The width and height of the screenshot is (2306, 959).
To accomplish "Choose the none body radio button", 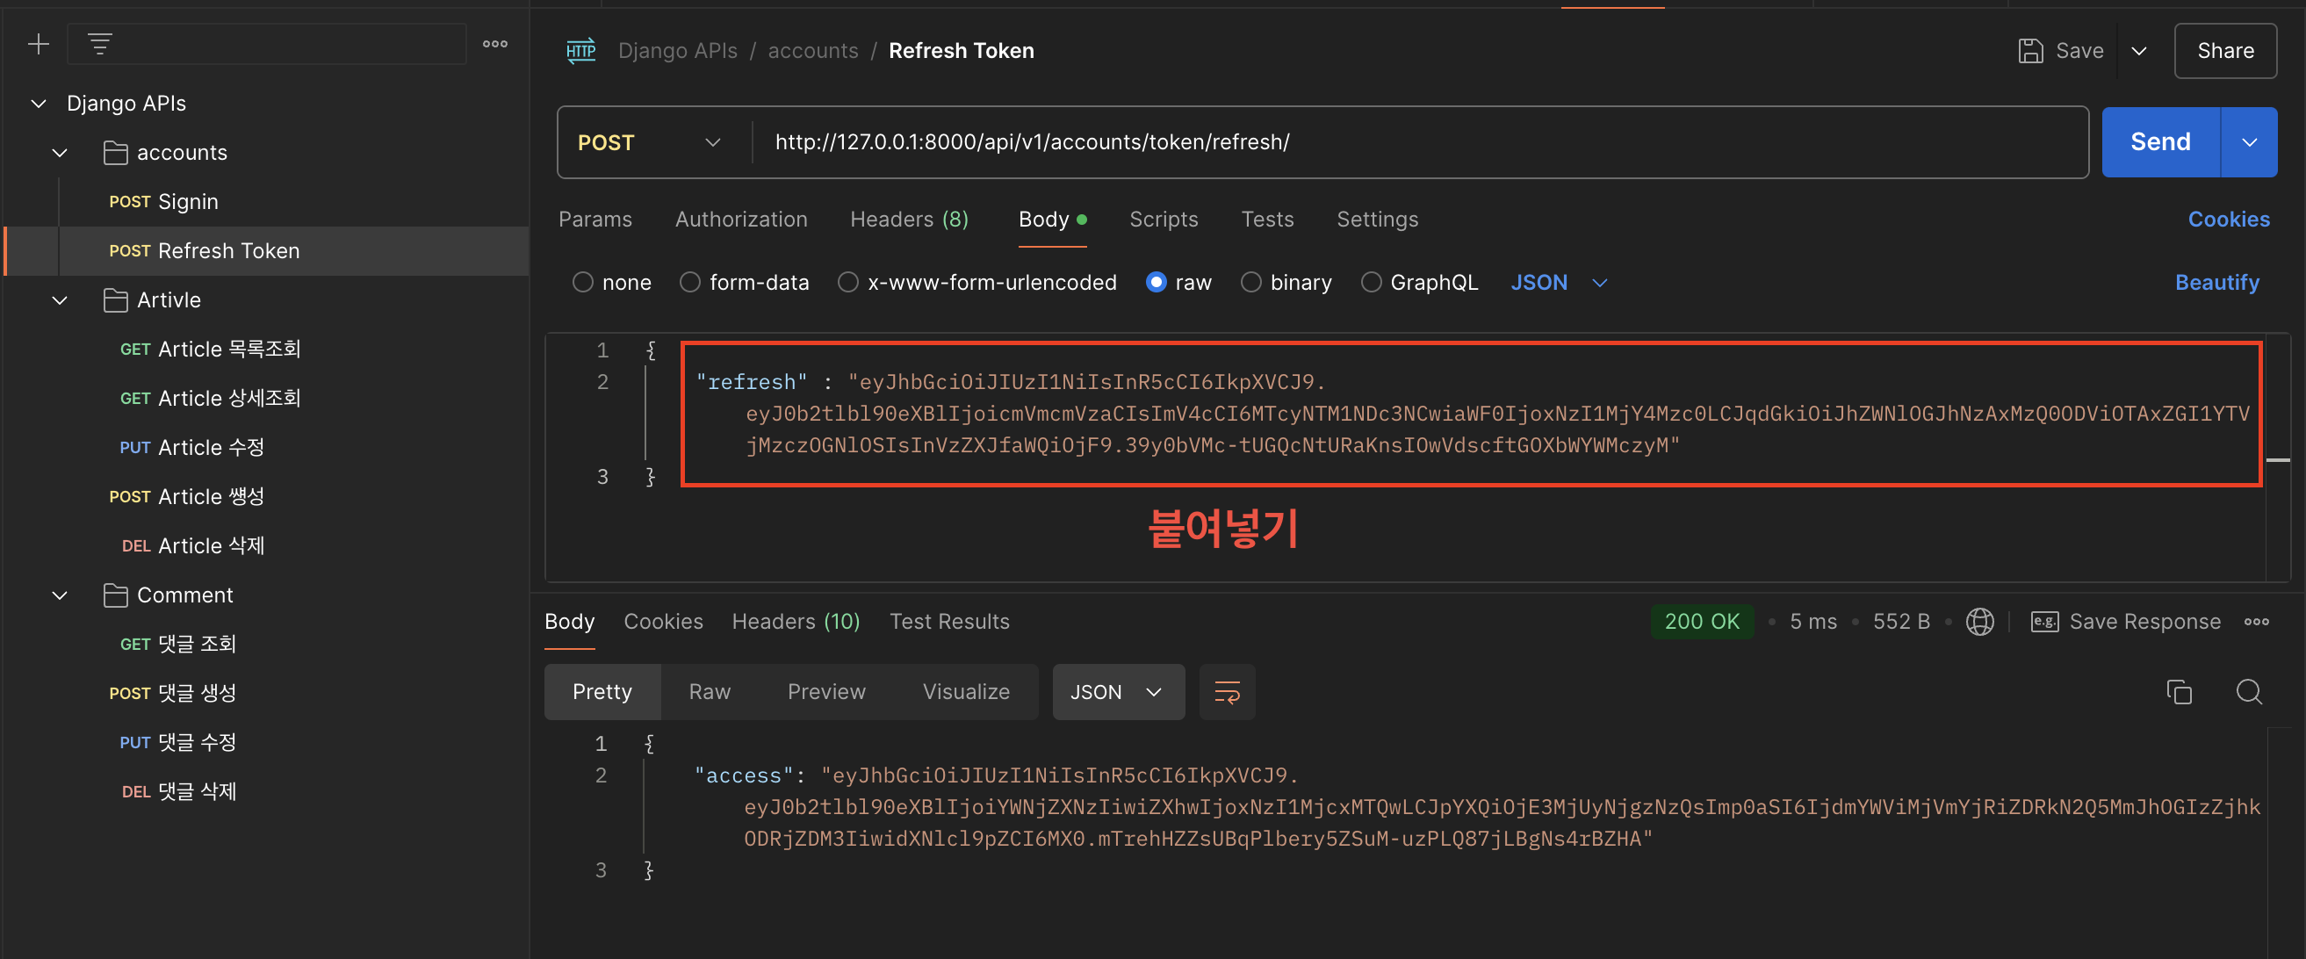I will pos(583,283).
